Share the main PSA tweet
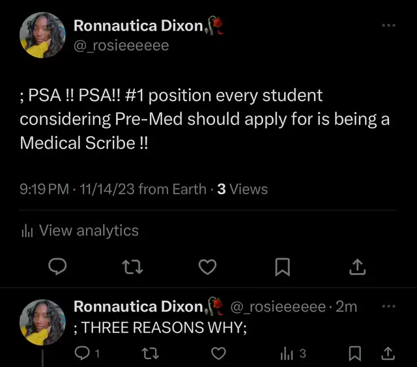 coord(358,267)
